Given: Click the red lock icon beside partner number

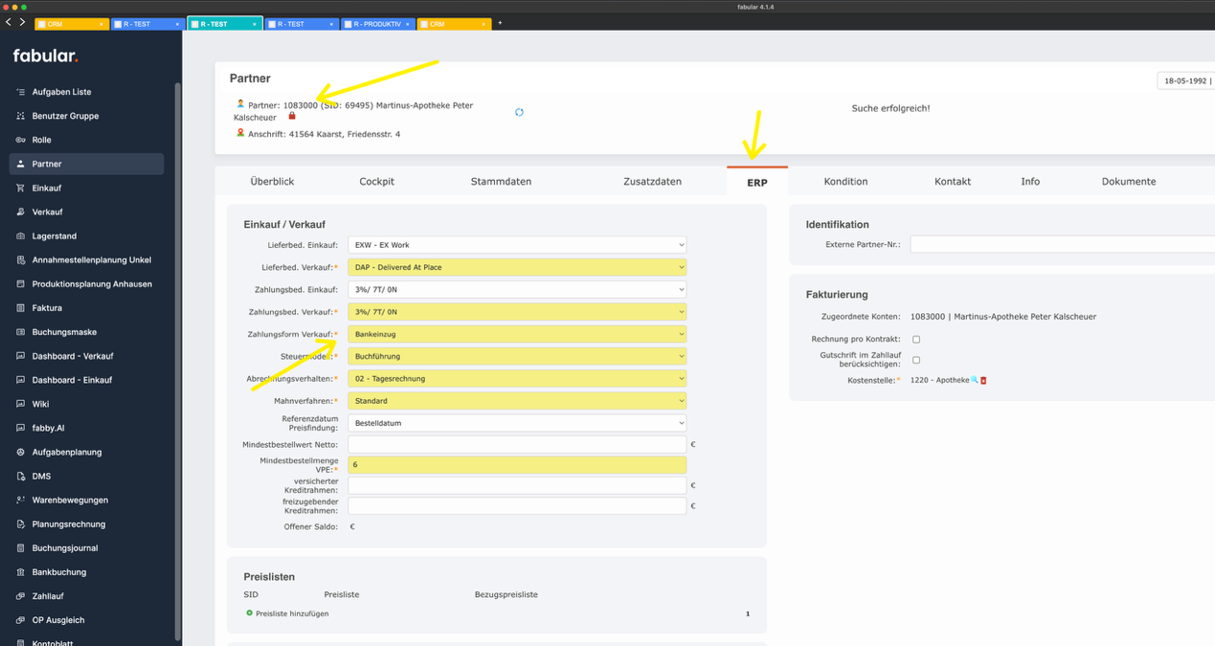Looking at the screenshot, I should [292, 116].
